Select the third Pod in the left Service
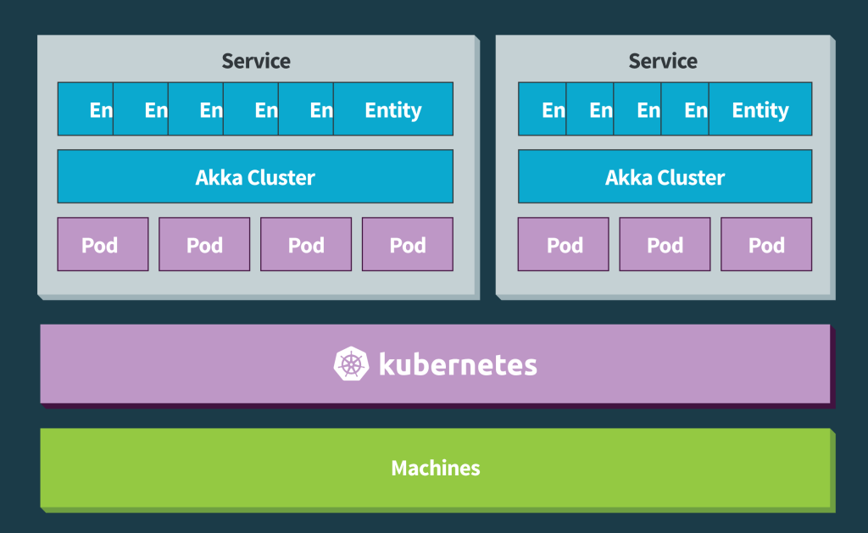The width and height of the screenshot is (868, 533). tap(306, 245)
